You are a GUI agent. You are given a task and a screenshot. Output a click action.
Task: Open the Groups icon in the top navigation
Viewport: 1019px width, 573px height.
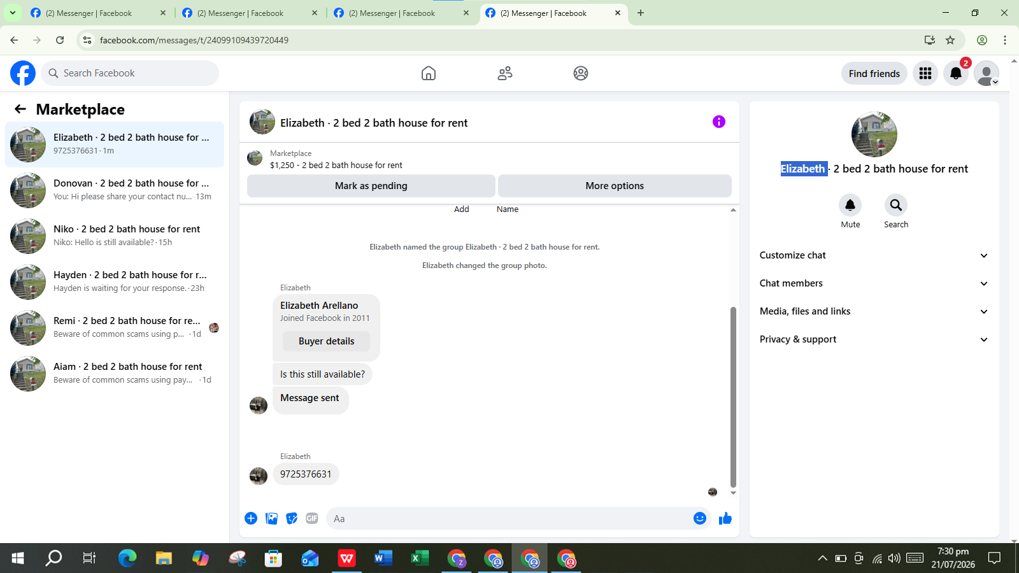coord(581,73)
